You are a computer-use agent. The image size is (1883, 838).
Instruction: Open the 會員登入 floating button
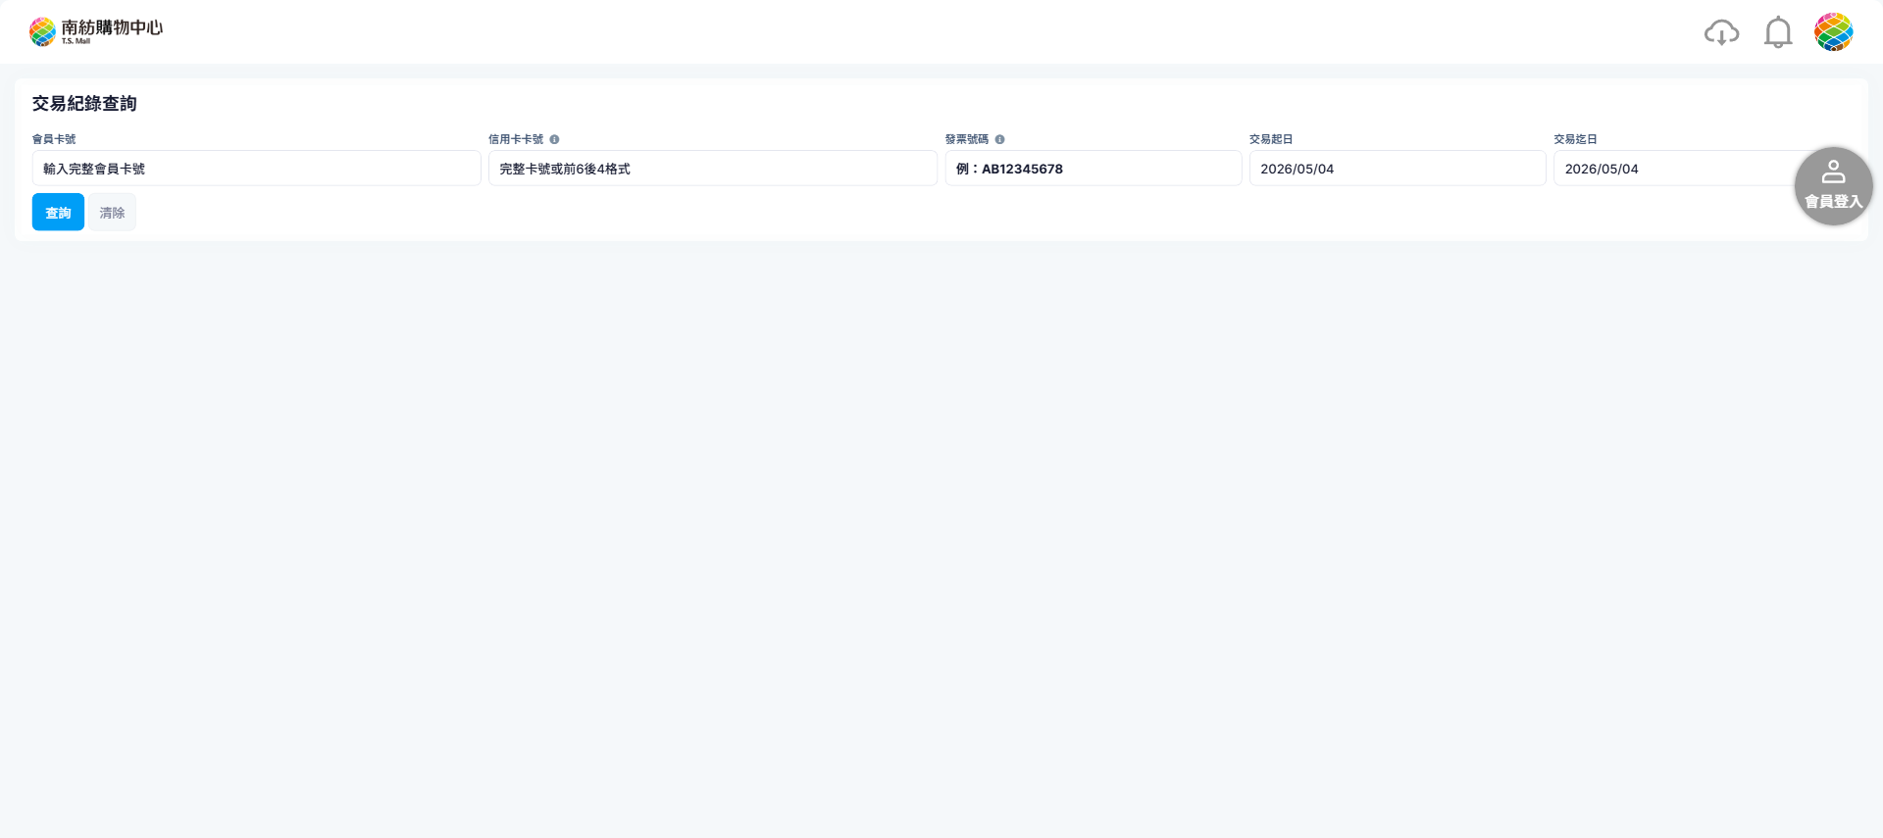[x=1833, y=186]
